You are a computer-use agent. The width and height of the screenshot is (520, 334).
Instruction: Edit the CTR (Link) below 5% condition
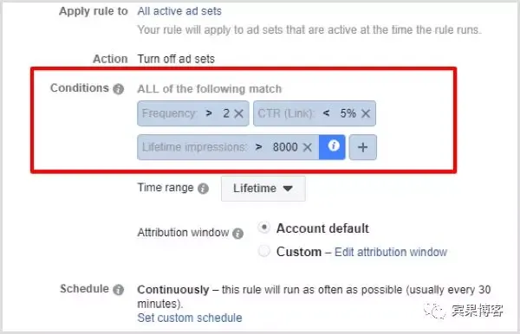tap(307, 113)
